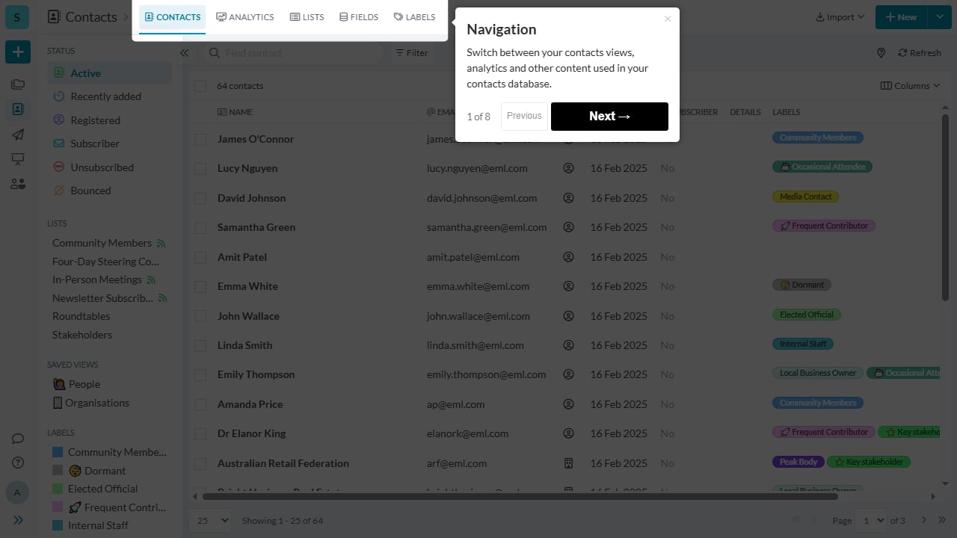The width and height of the screenshot is (957, 538).
Task: Tick the checkbox for David Johnson
Action: 200,199
